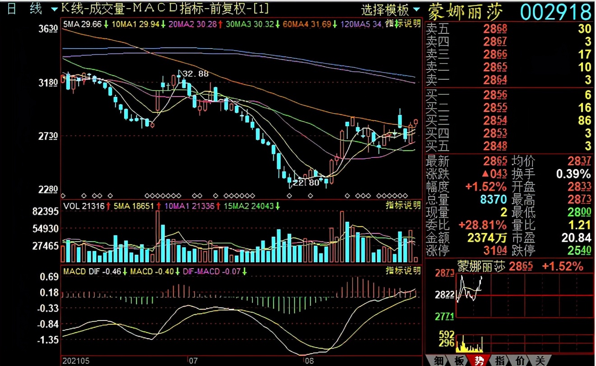Click the 60MA4 31.69 legend entry

(311, 24)
